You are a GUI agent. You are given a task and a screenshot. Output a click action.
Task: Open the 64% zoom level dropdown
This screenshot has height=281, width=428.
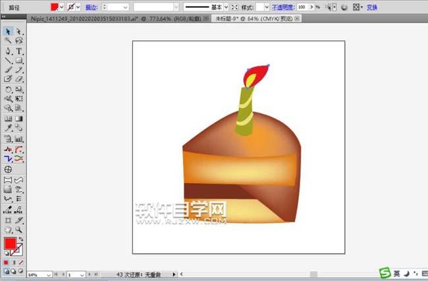49,275
